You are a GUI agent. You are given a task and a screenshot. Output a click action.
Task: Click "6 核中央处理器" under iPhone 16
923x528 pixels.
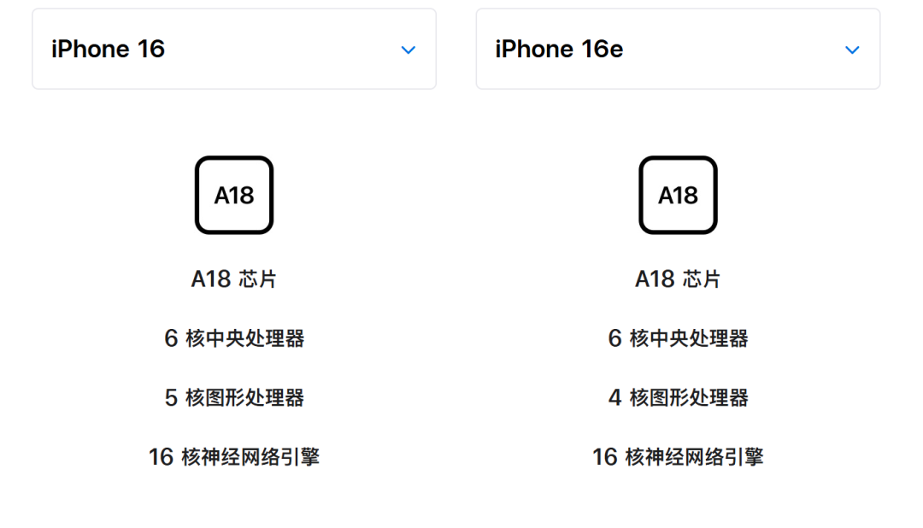[x=234, y=338]
